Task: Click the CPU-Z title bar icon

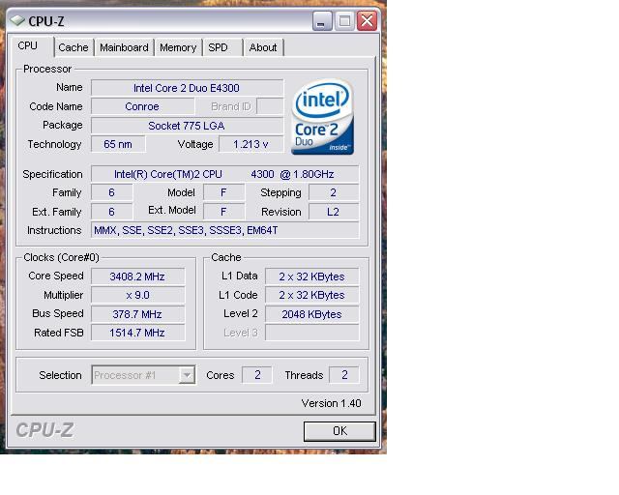Action: point(17,20)
